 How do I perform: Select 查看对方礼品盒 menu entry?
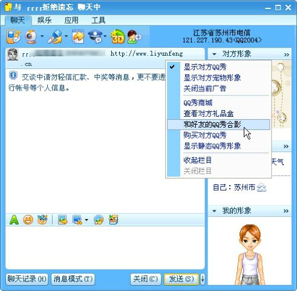tap(218, 114)
